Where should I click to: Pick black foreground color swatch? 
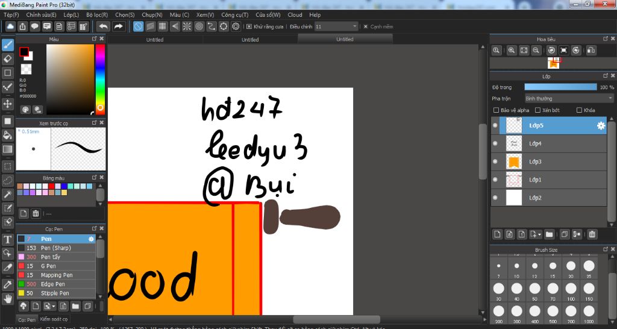click(24, 52)
